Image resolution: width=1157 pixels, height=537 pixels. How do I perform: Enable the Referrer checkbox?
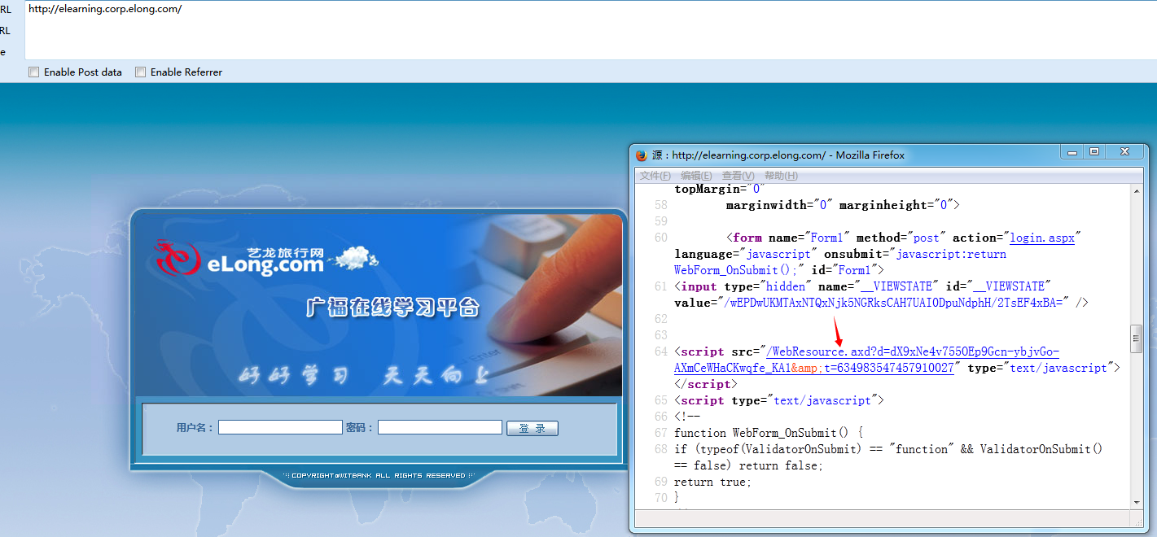click(x=140, y=72)
